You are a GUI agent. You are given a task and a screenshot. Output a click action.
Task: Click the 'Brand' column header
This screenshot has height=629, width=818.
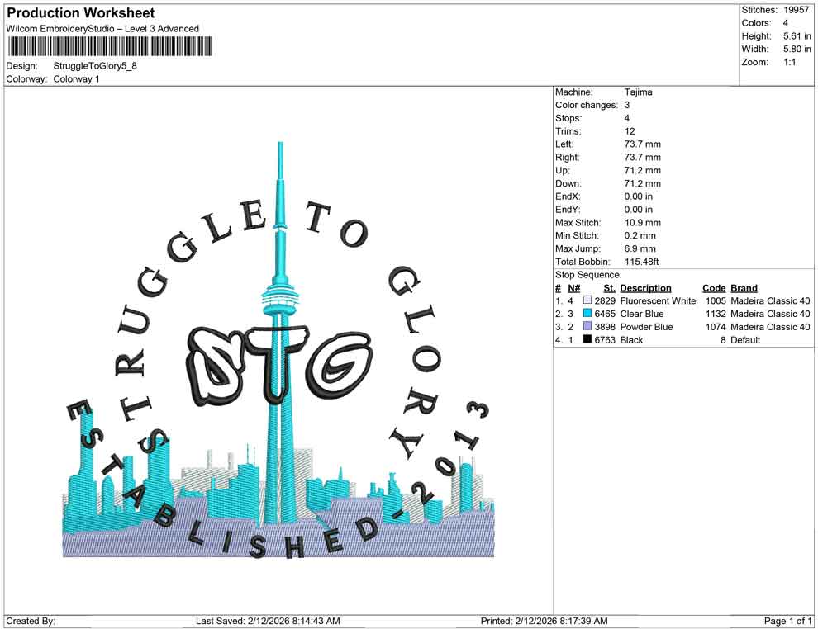pyautogui.click(x=744, y=288)
